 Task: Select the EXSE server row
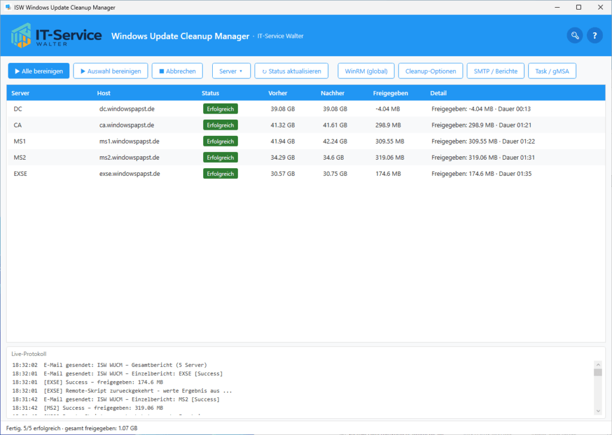tap(305, 174)
